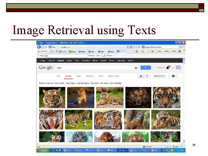Image resolution: width=208 pixels, height=156 pixels.
Task: Toggle personal results person icon
Action: pos(141,76)
